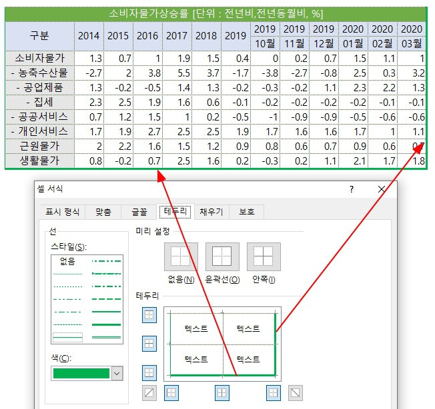Viewport: 435px width, 409px height.
Task: Select the medium solid line style
Action: coord(106,312)
